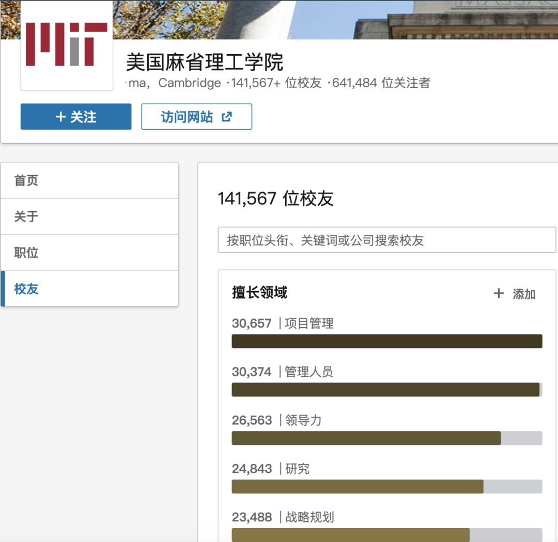
Task: Click the 141,567 位校友 heading
Action: tap(276, 198)
